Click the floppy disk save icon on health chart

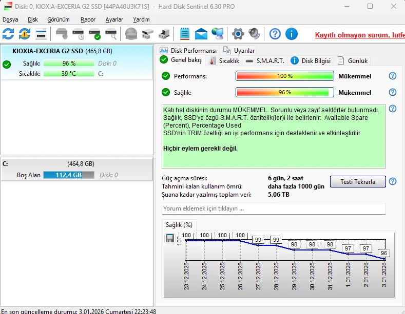[170, 238]
